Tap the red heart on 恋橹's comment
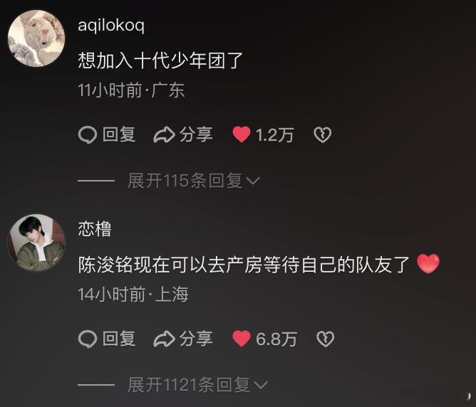The width and height of the screenshot is (476, 407). tap(242, 339)
